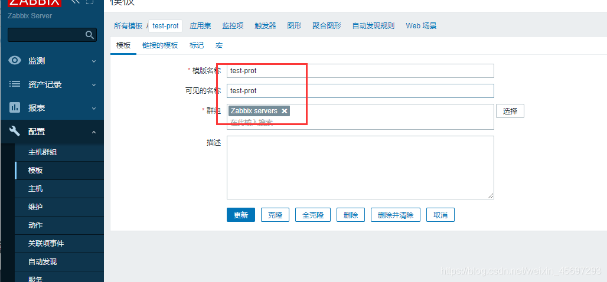
Task: Open 监控项 link
Action: tap(233, 26)
